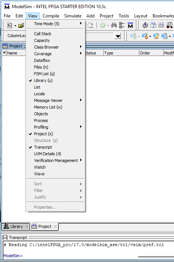
Task: Expand the Verification Management submenu
Action: click(x=55, y=160)
